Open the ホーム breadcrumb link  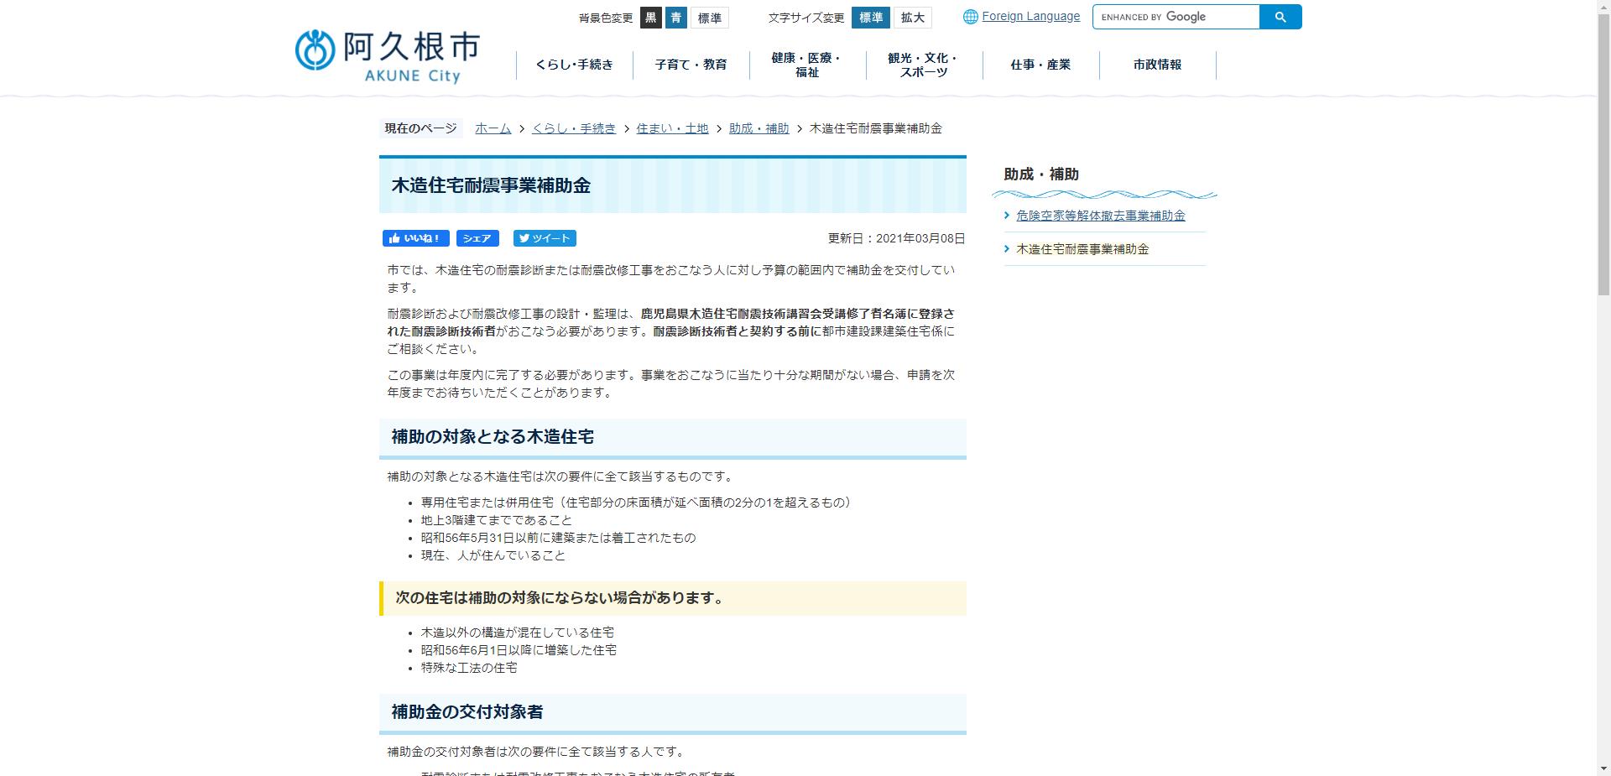[493, 128]
